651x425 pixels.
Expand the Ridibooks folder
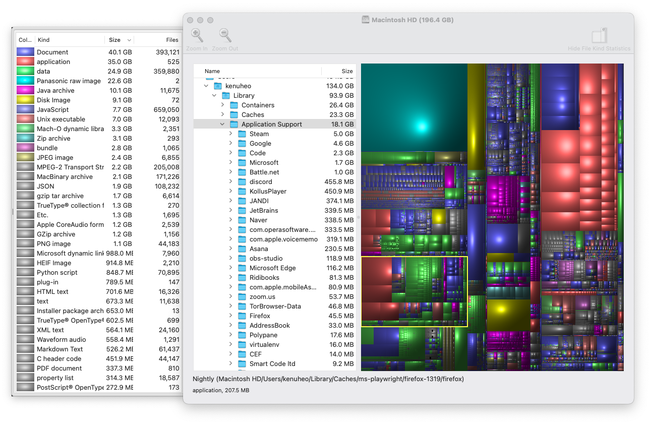[x=230, y=278]
